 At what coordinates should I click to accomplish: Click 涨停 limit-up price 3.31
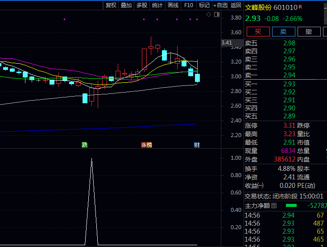pos(289,126)
